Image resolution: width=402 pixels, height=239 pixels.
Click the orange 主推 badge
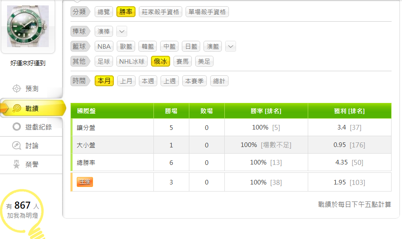click(85, 182)
